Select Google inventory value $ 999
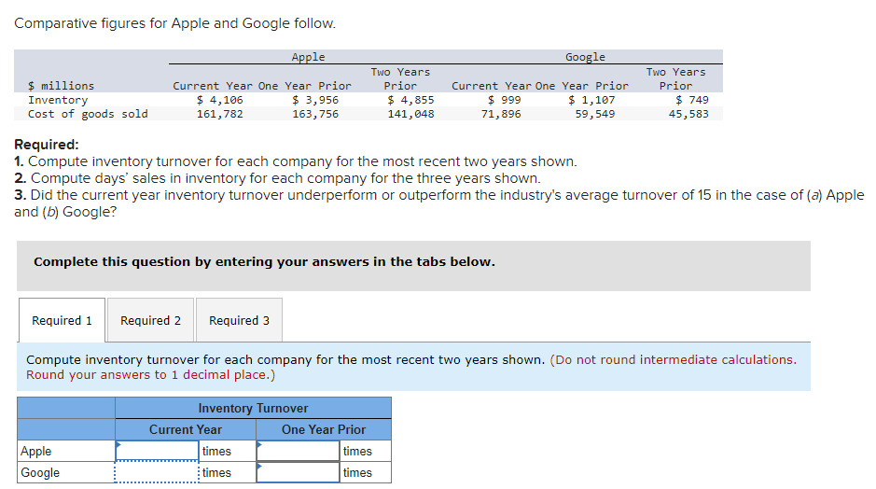Viewport: 876px width, 489px height. (504, 100)
